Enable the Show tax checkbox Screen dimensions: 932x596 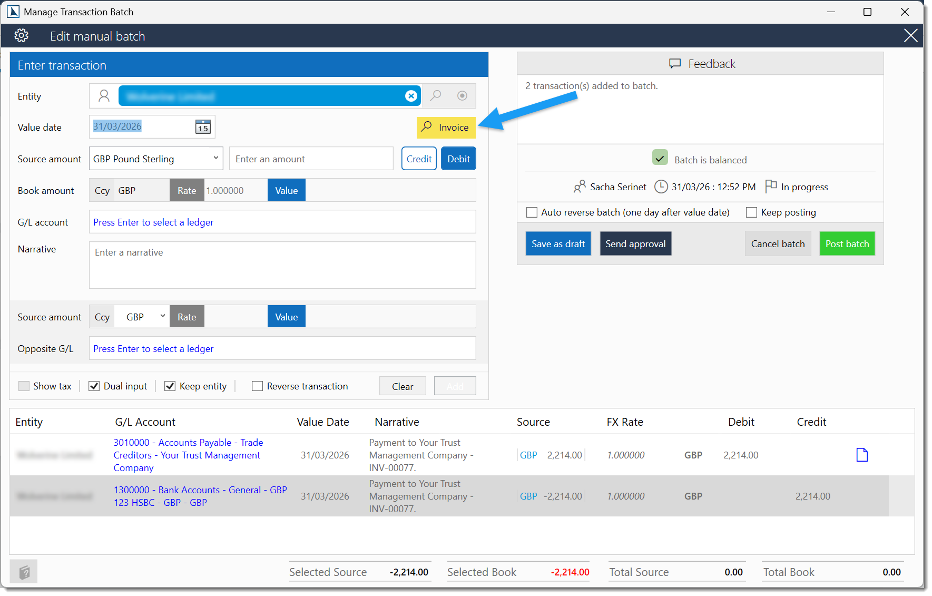[24, 386]
